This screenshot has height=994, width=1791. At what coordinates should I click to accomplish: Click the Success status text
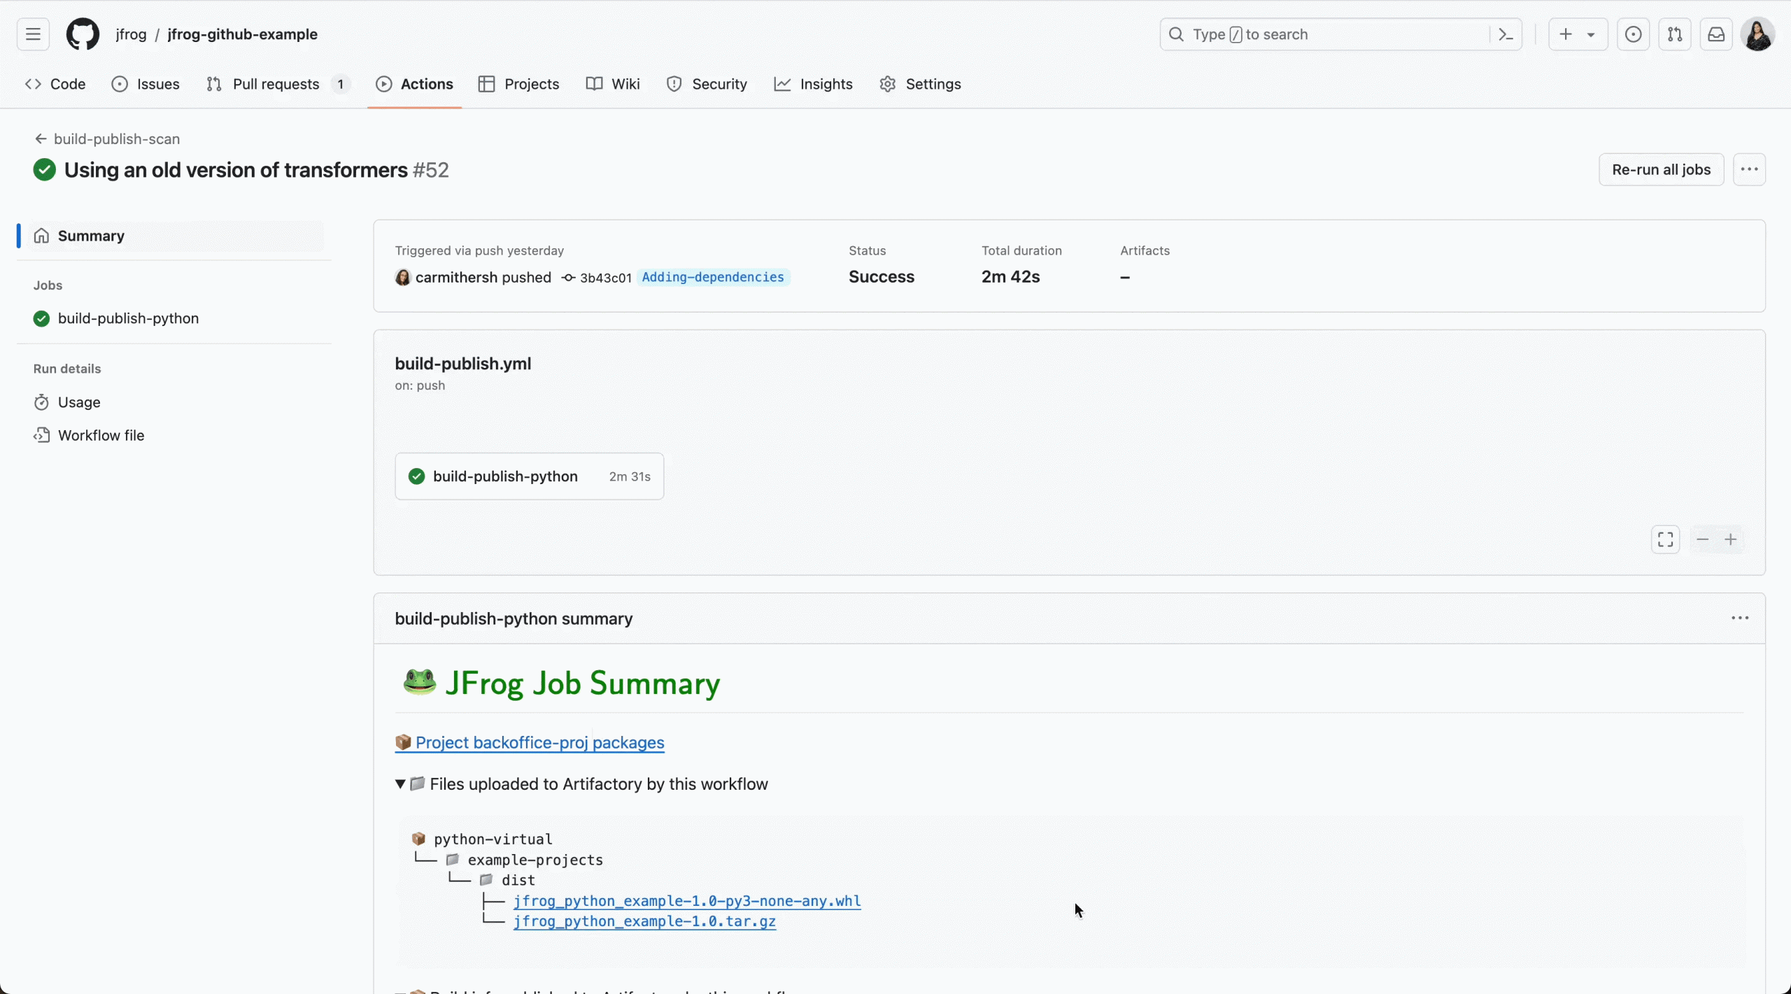882,277
